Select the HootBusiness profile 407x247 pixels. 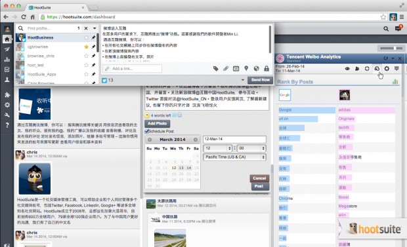pos(56,37)
